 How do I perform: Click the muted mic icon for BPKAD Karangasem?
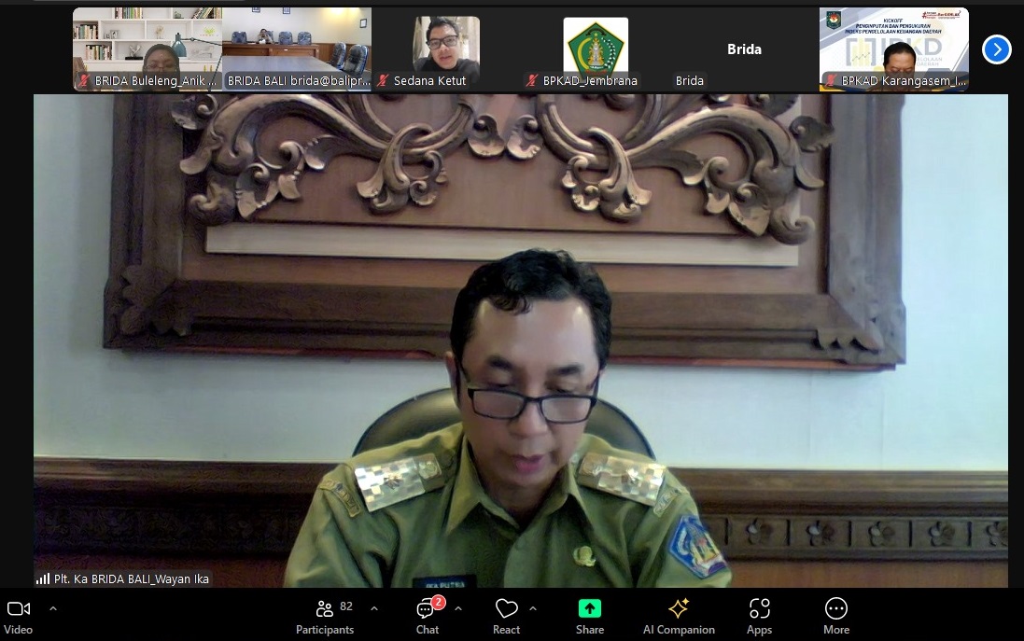(830, 81)
